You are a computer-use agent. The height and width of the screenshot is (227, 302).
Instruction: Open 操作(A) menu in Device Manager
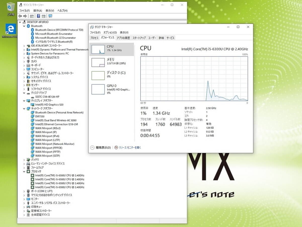[x=38, y=11]
